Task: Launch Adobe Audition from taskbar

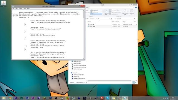Action: click(21, 98)
